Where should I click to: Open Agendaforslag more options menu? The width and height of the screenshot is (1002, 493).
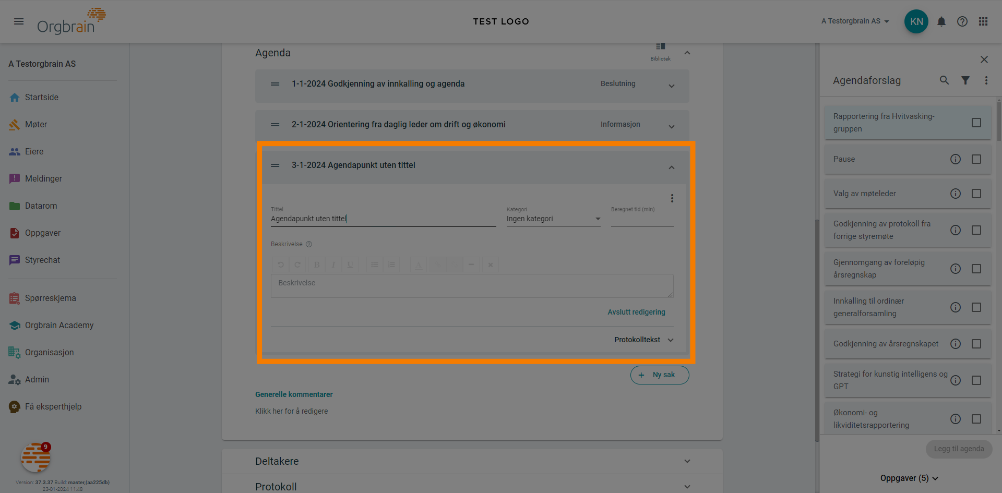point(986,80)
